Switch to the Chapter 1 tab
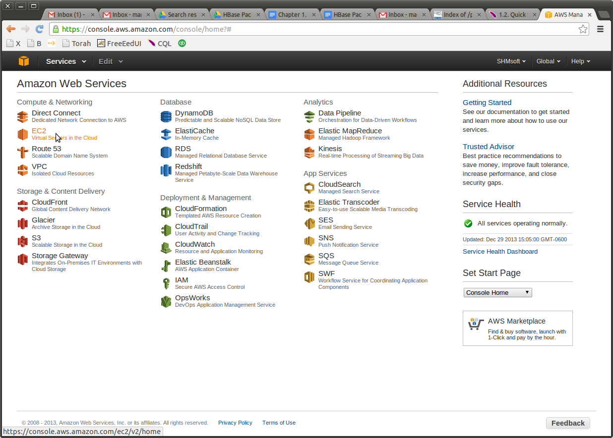Screen dimensions: 613x438 coord(292,14)
